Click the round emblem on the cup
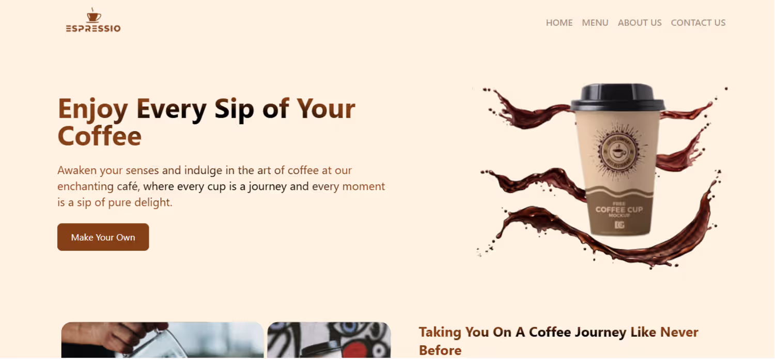Viewport: 775px width, 359px height. click(618, 151)
